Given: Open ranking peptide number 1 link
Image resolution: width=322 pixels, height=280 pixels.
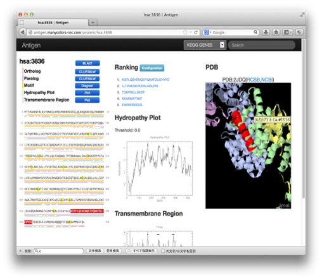Looking at the screenshot, I should tap(146, 80).
